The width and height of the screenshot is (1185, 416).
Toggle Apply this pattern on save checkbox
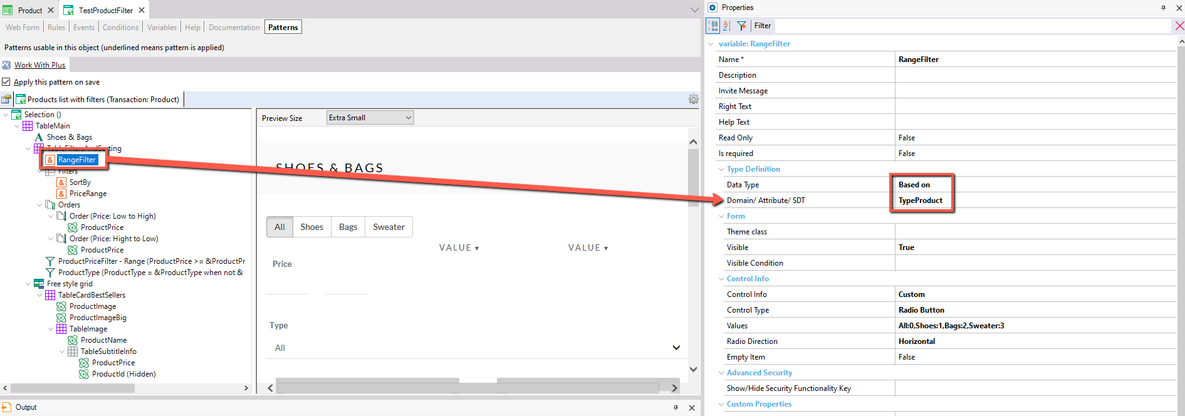tap(6, 82)
